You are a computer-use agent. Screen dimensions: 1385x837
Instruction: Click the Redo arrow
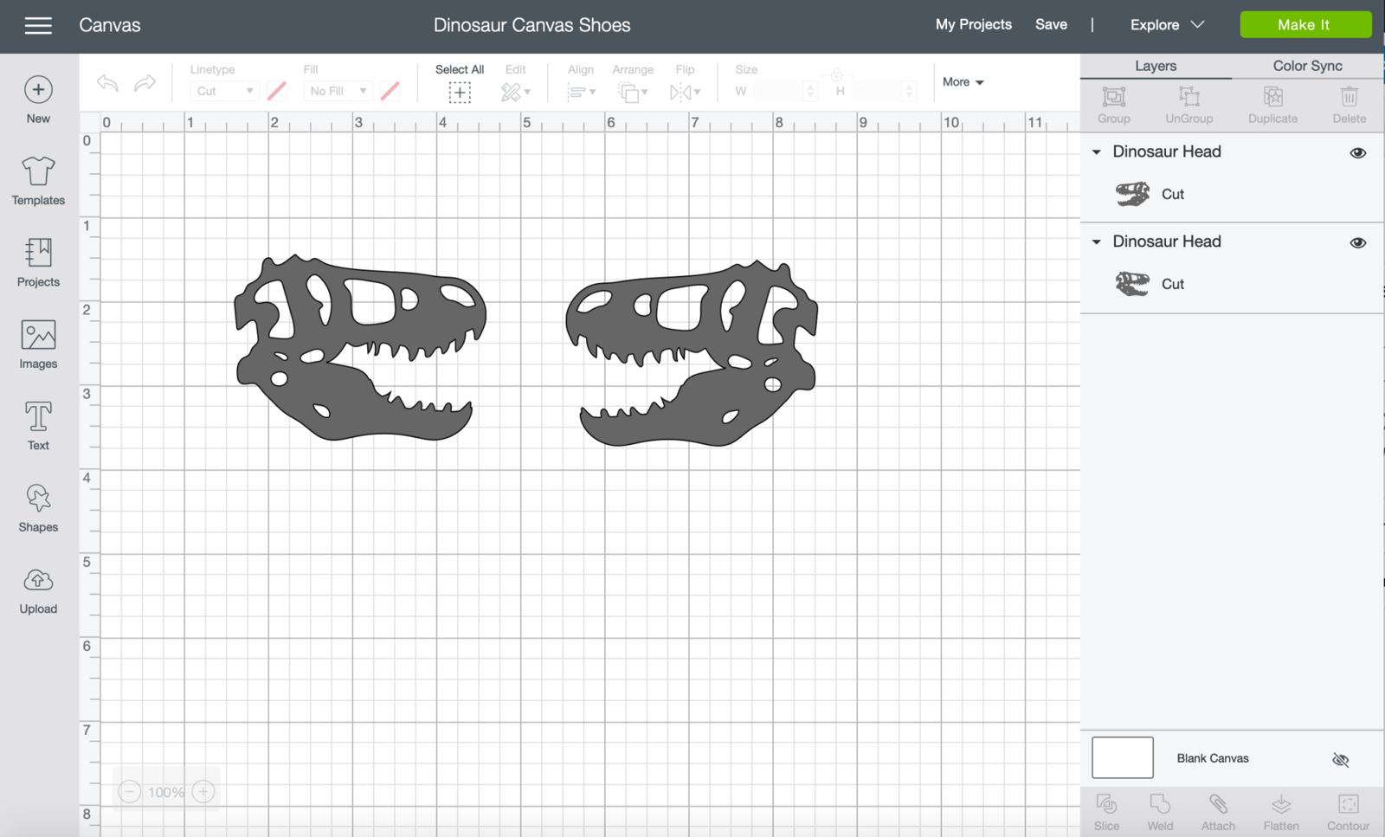click(x=145, y=83)
